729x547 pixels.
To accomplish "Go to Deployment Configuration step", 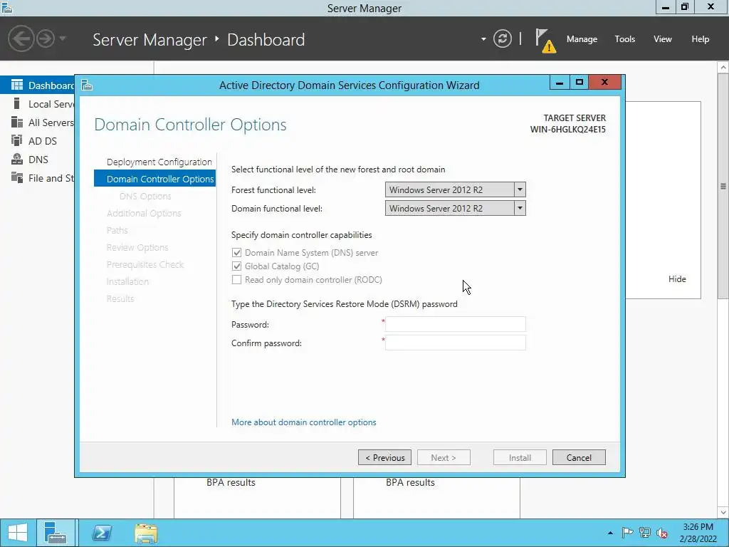I will 159,162.
